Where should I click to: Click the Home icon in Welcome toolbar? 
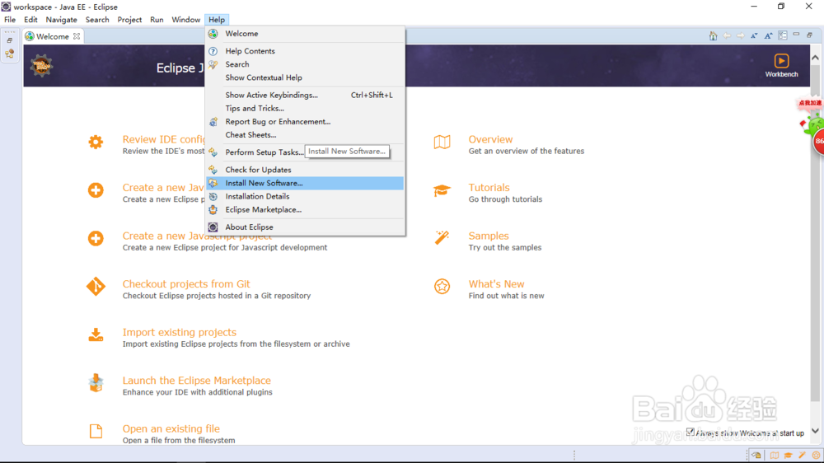[713, 35]
